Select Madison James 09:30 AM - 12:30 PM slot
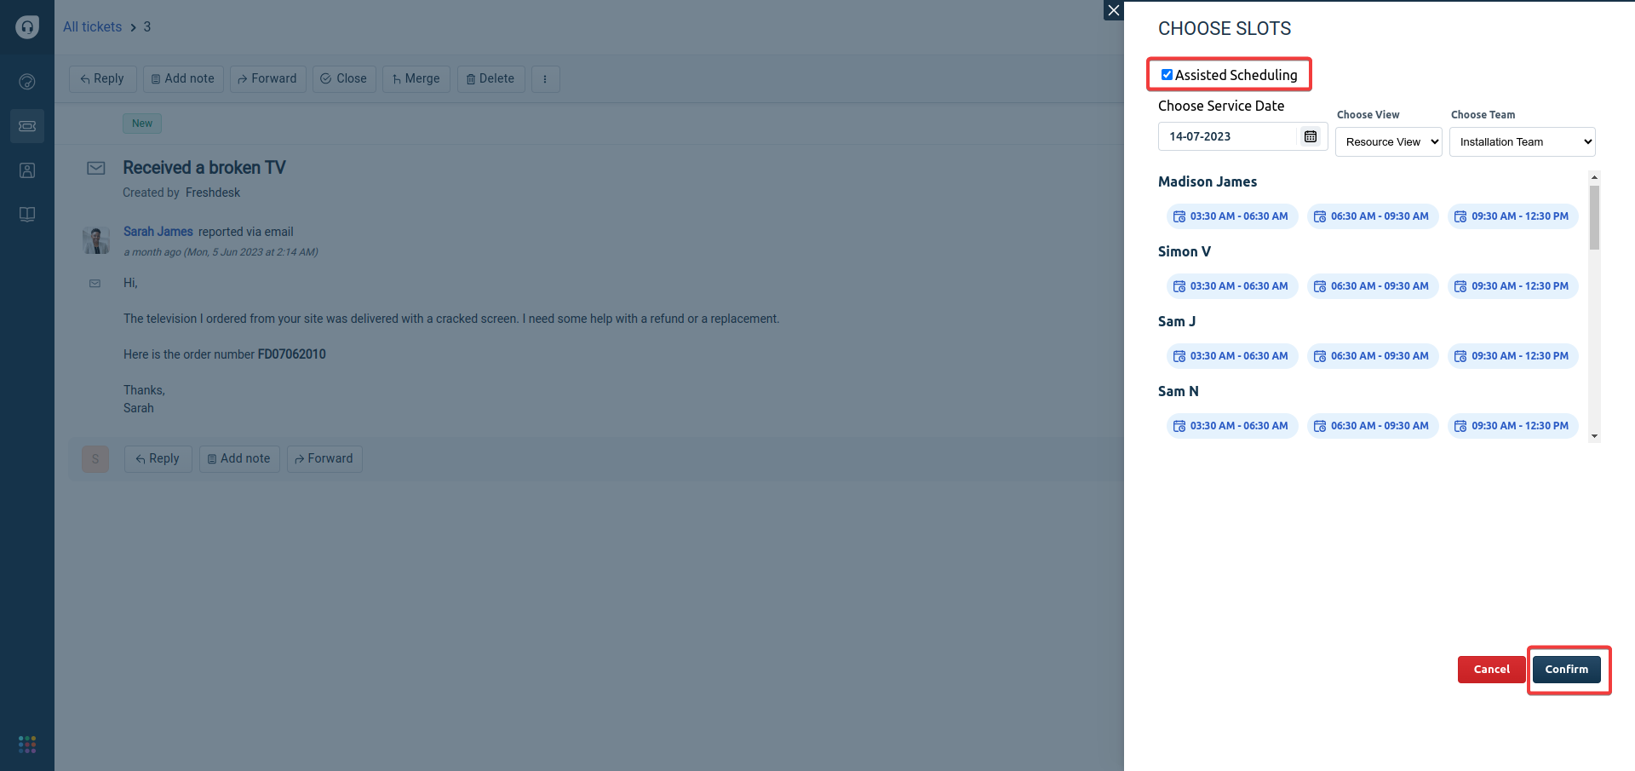Viewport: 1635px width, 771px height. [1512, 216]
